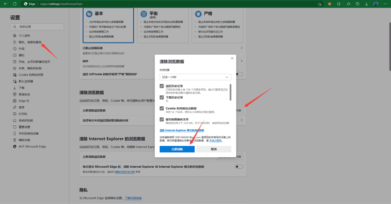Open Cookie 和网站权限 settings section
Viewport: 391px width, 204px height.
click(31, 75)
